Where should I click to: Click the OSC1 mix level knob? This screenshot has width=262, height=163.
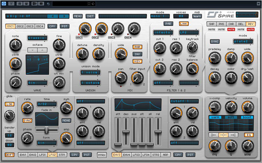tap(85, 29)
